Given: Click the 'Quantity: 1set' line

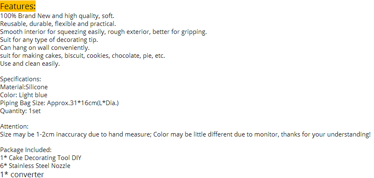Looking at the screenshot, I should [21, 111].
